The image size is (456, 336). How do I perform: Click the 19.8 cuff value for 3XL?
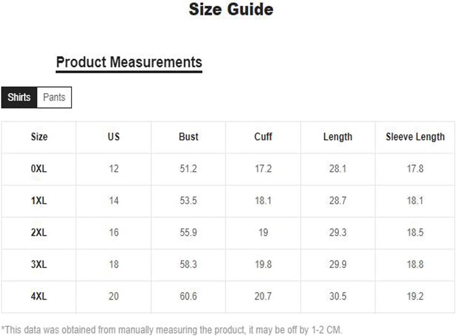[263, 264]
